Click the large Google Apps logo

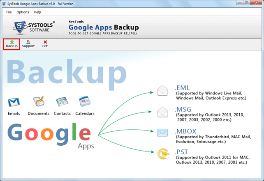point(51,136)
